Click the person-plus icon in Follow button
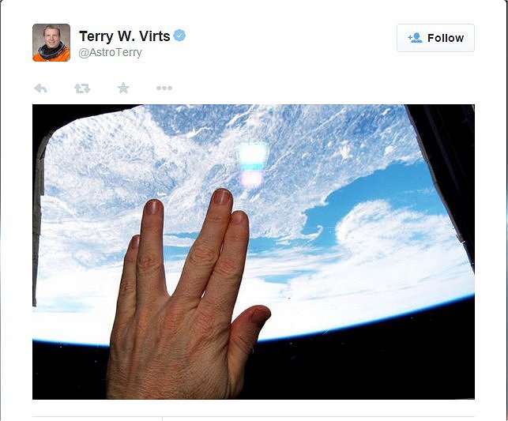 coord(415,38)
